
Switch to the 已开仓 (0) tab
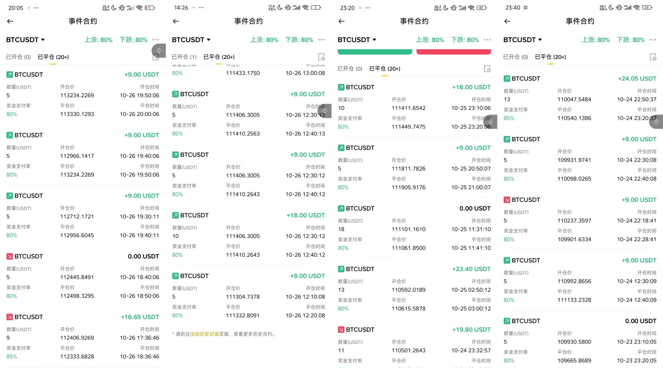pos(18,57)
